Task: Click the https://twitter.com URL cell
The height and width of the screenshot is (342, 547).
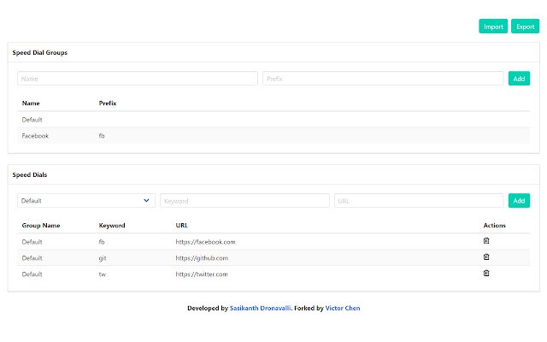Action: [x=202, y=274]
